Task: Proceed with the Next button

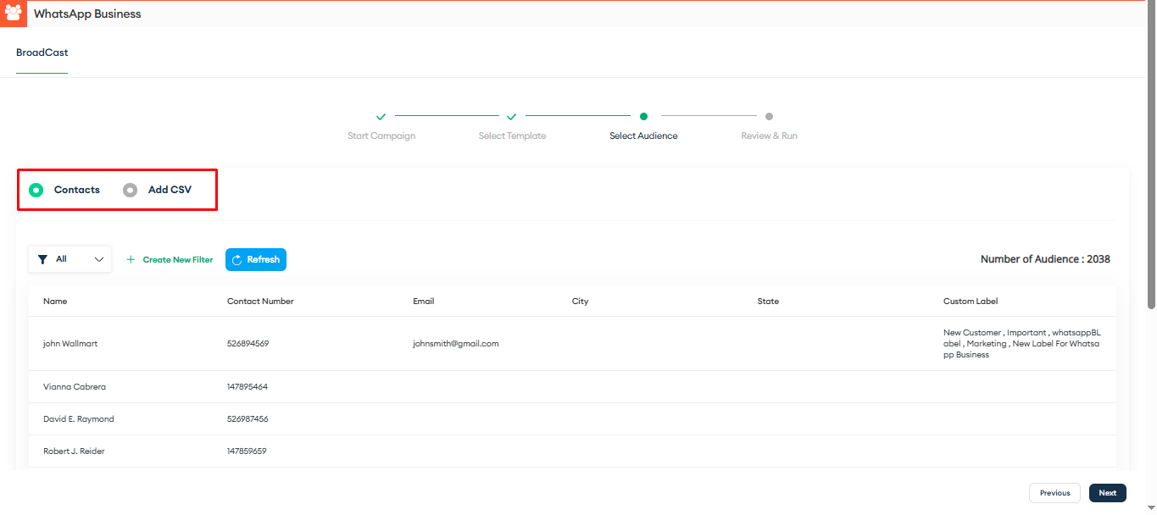Action: (x=1108, y=493)
